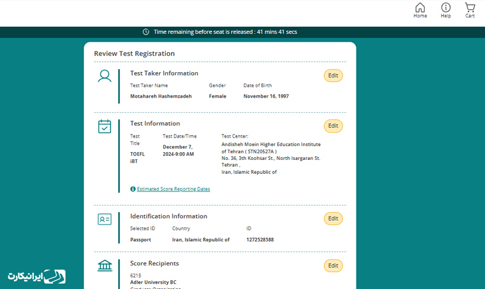Screen dimensions: 485x289
Task: Click test date December 7, 2024-9:00 AM
Action: [178, 150]
